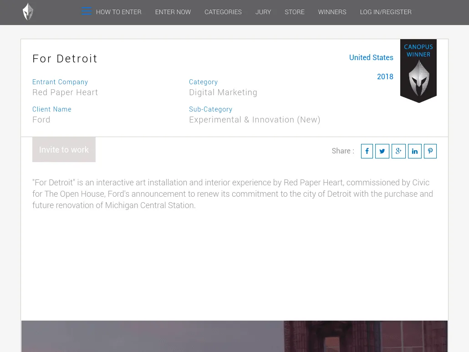Viewport: 469px width, 352px height.
Task: Click the Client Name label
Action: (52, 109)
